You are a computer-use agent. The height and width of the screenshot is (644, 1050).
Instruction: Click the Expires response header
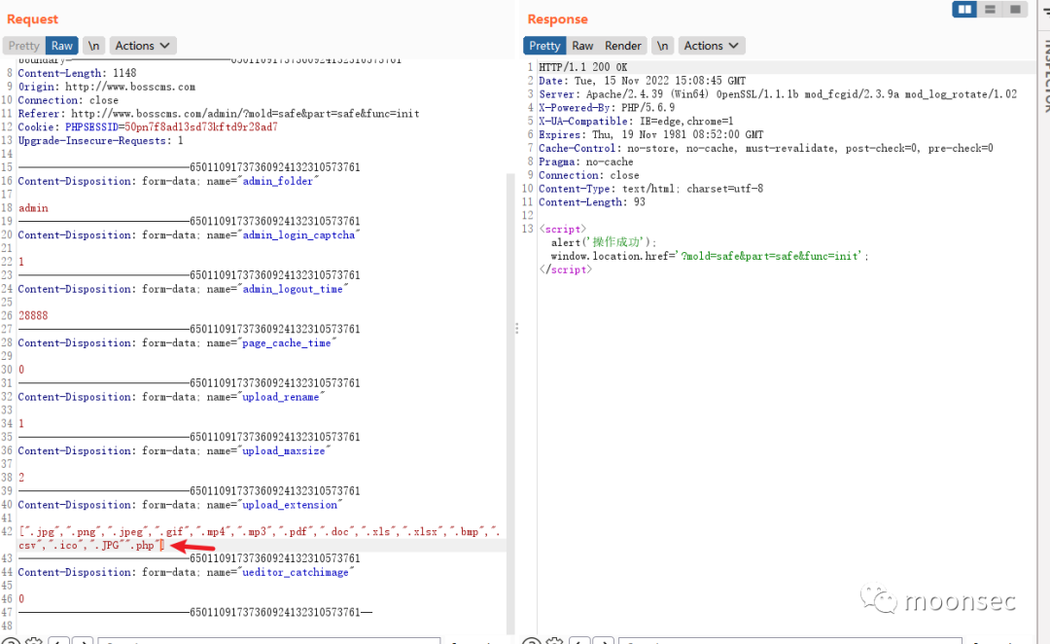[x=650, y=134]
